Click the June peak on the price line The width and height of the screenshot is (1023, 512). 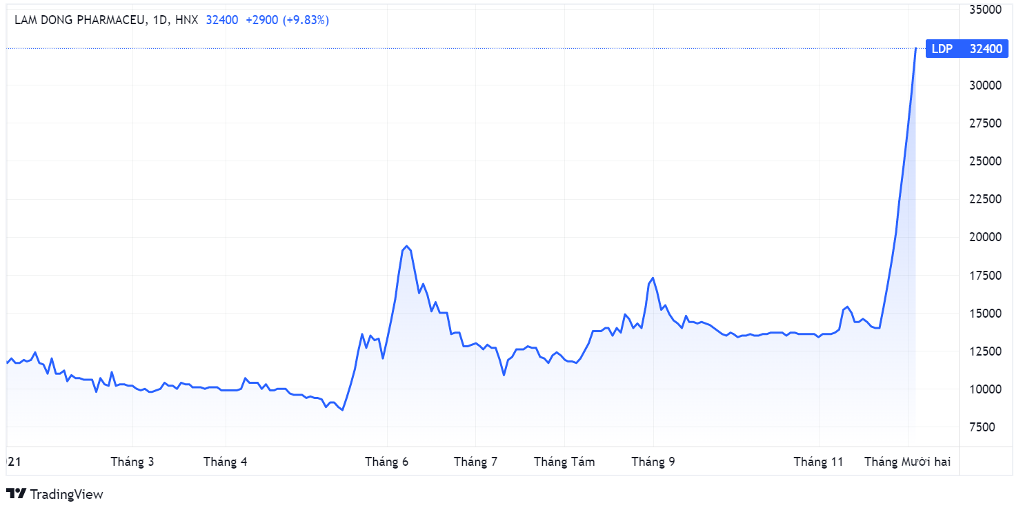(x=407, y=246)
